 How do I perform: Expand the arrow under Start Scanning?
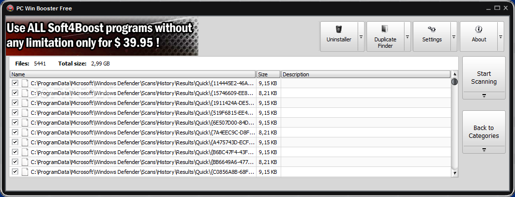tap(484, 96)
